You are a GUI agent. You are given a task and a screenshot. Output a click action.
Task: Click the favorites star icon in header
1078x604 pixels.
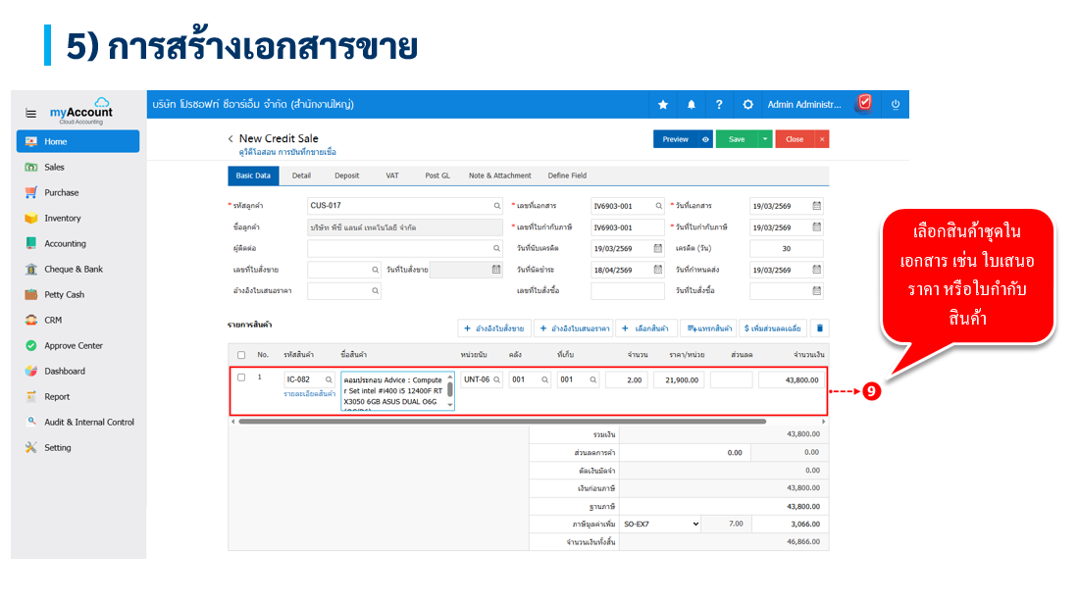pyautogui.click(x=663, y=105)
